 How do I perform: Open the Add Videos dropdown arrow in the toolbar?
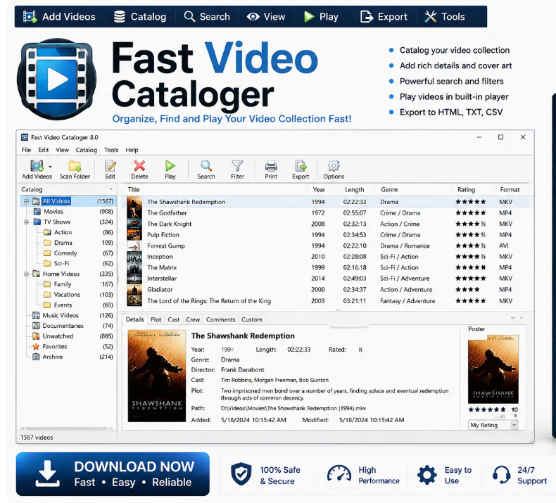pyautogui.click(x=51, y=166)
